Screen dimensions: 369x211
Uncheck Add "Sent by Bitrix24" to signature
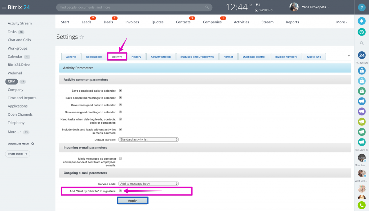[120, 191]
